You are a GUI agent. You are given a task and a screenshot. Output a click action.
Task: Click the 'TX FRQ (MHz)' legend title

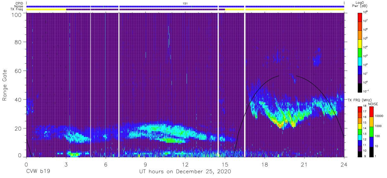tap(360, 100)
